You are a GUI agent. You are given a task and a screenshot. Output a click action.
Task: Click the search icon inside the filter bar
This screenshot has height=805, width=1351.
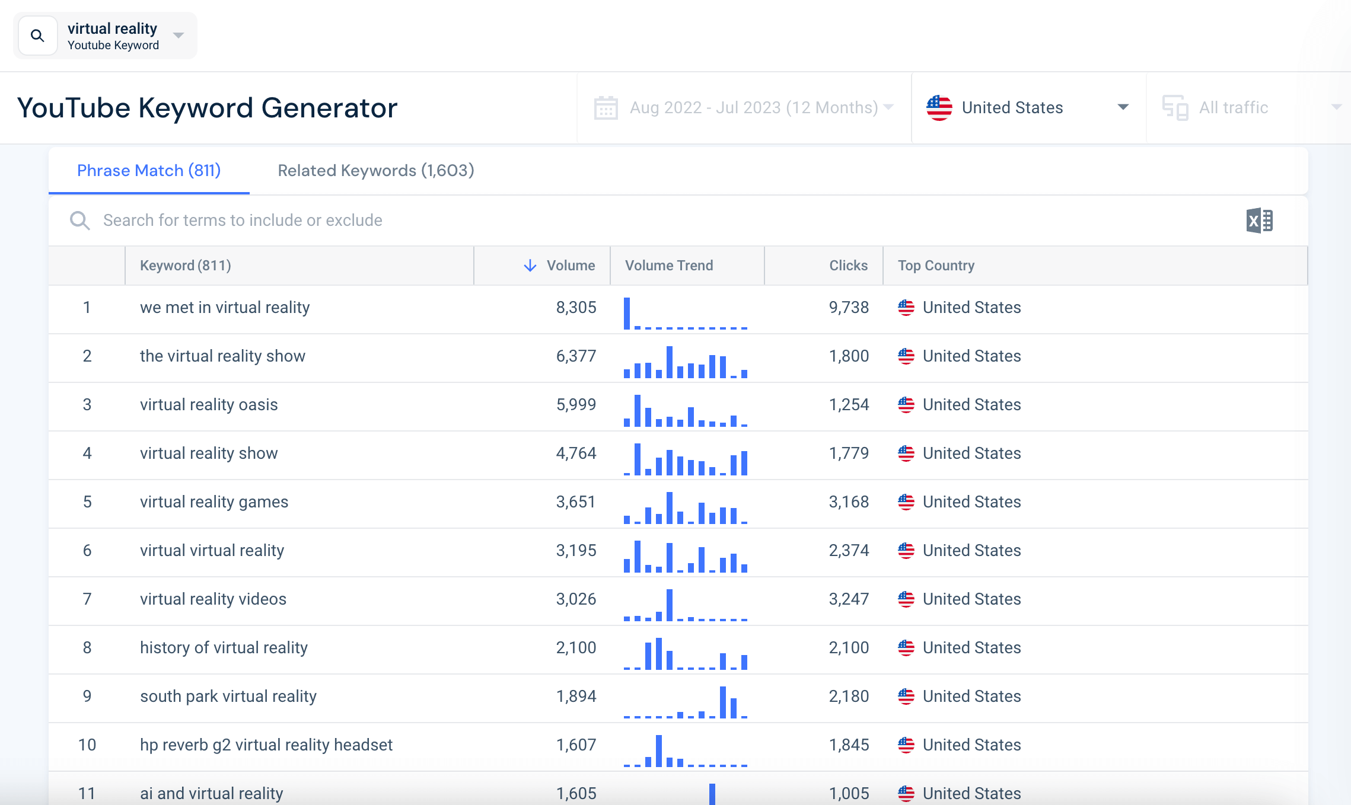point(80,221)
